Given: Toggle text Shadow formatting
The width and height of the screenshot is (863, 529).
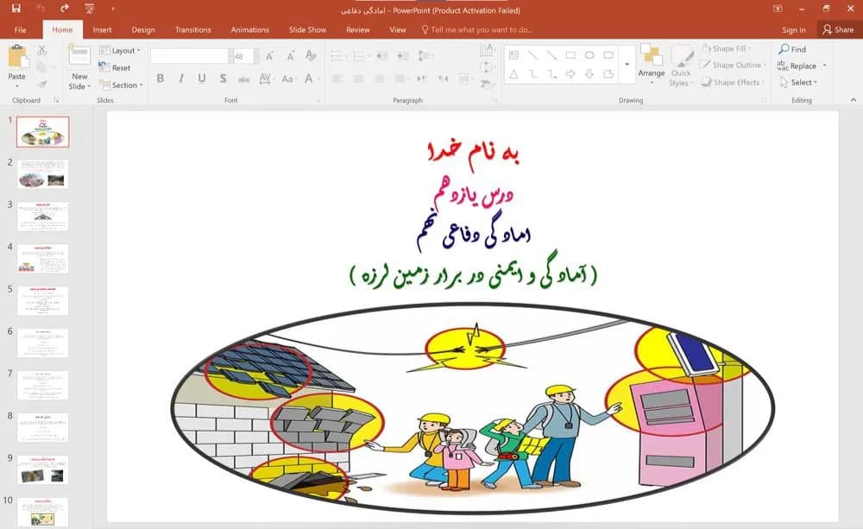Looking at the screenshot, I should click(x=223, y=79).
